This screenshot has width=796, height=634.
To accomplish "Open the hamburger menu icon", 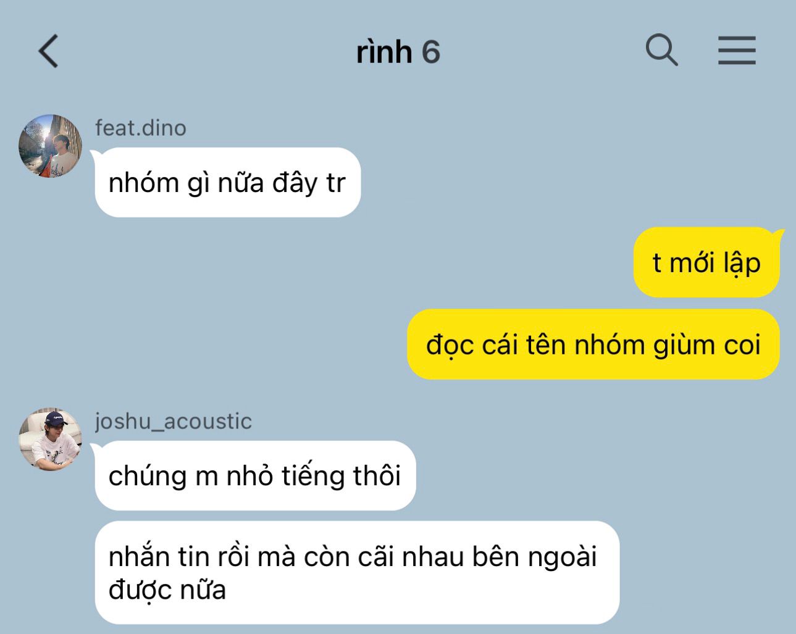I will tap(737, 51).
